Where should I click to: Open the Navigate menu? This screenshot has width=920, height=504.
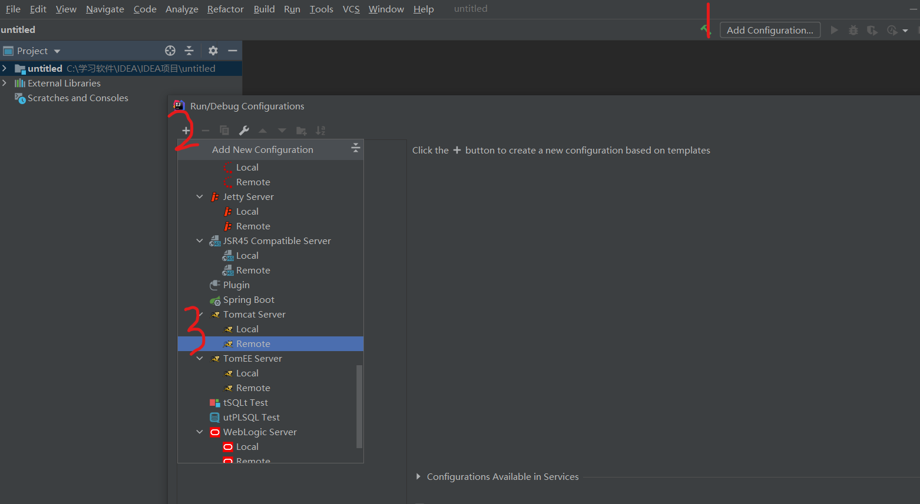(x=105, y=9)
